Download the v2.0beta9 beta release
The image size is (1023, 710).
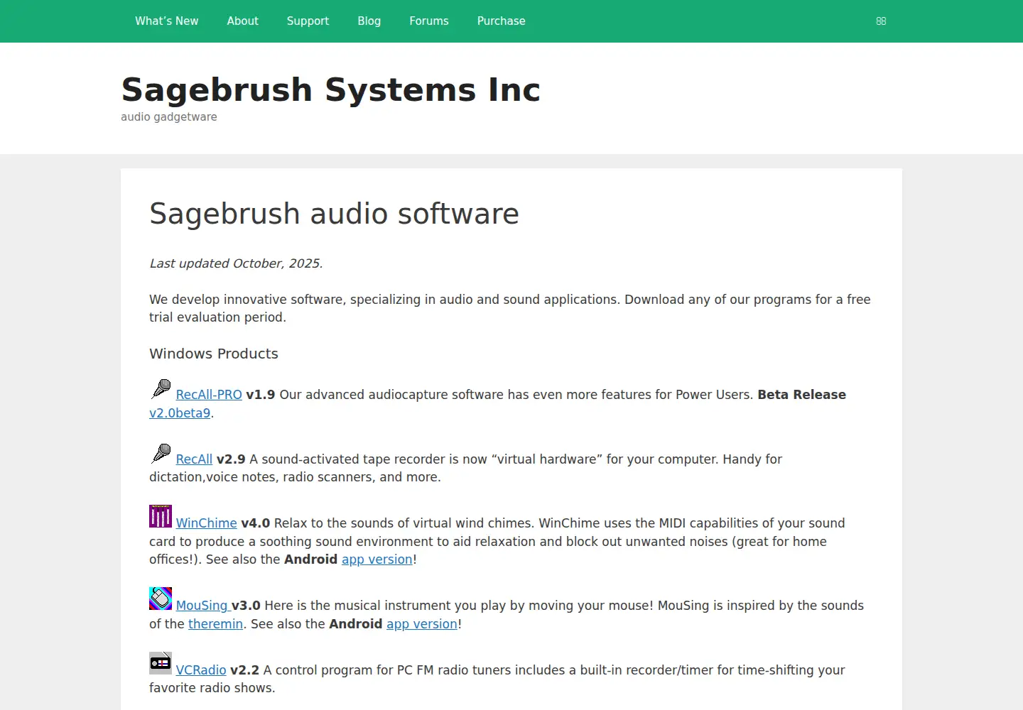[180, 413]
